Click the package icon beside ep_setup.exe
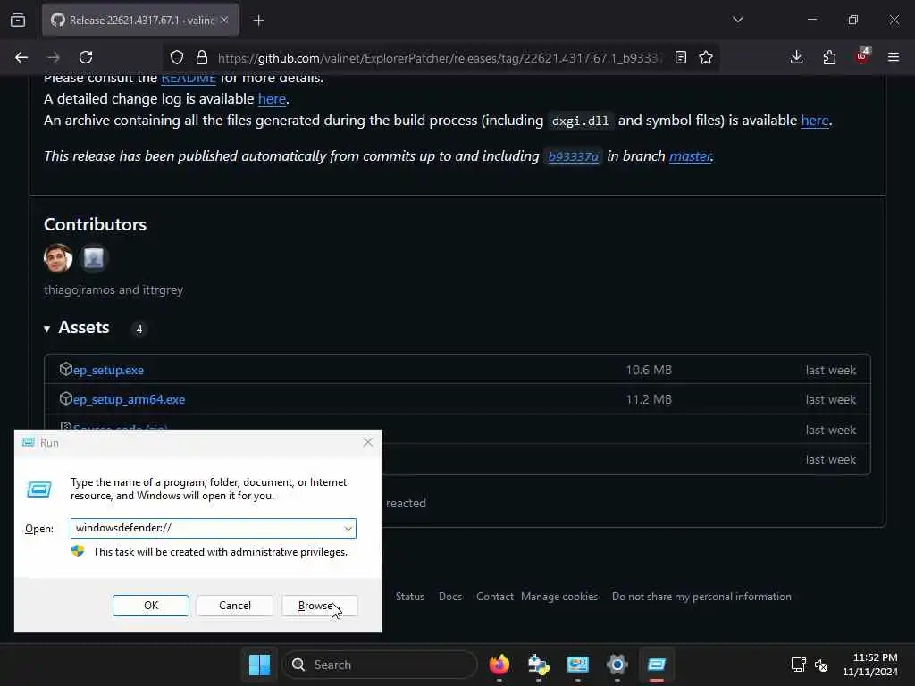This screenshot has width=915, height=686. 65,369
